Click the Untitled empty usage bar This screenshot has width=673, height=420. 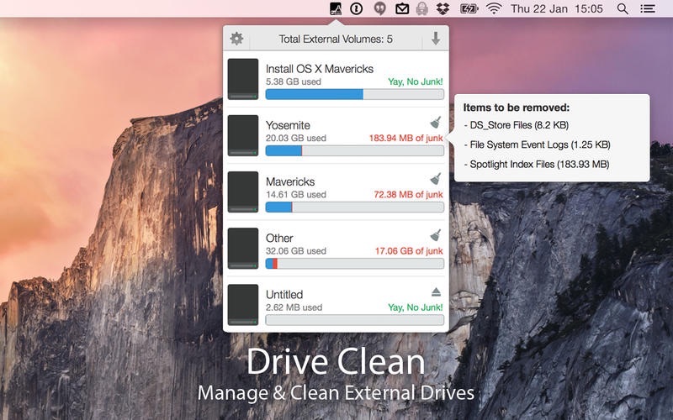coord(354,320)
